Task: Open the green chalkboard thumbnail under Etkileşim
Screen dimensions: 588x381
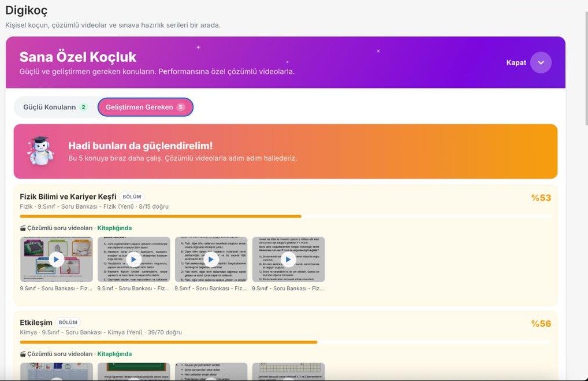Action: (133, 372)
